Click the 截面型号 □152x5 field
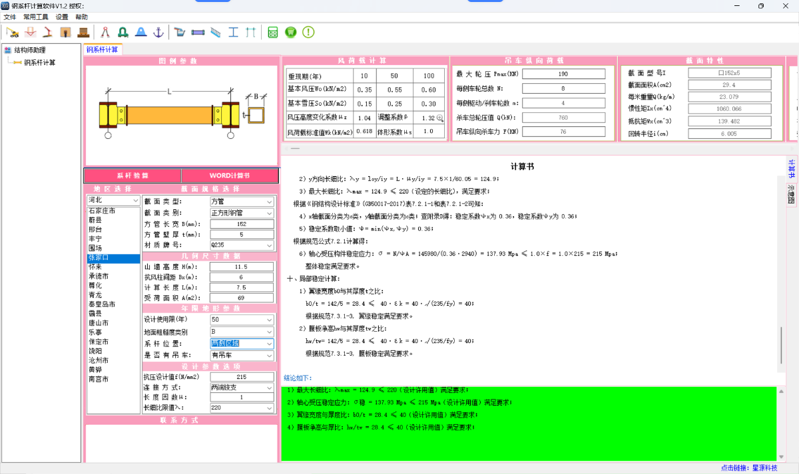The image size is (799, 474). 730,72
